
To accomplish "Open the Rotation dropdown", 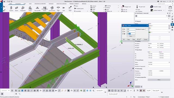I will (153, 45).
